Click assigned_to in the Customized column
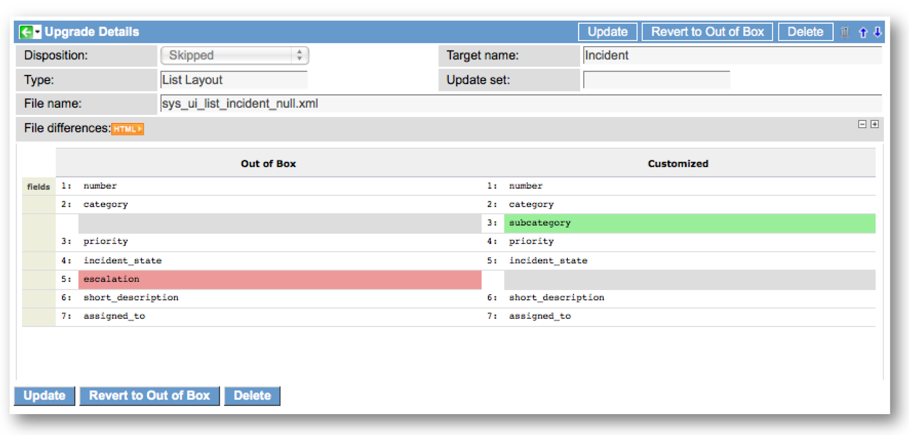The width and height of the screenshot is (909, 435). [x=540, y=316]
